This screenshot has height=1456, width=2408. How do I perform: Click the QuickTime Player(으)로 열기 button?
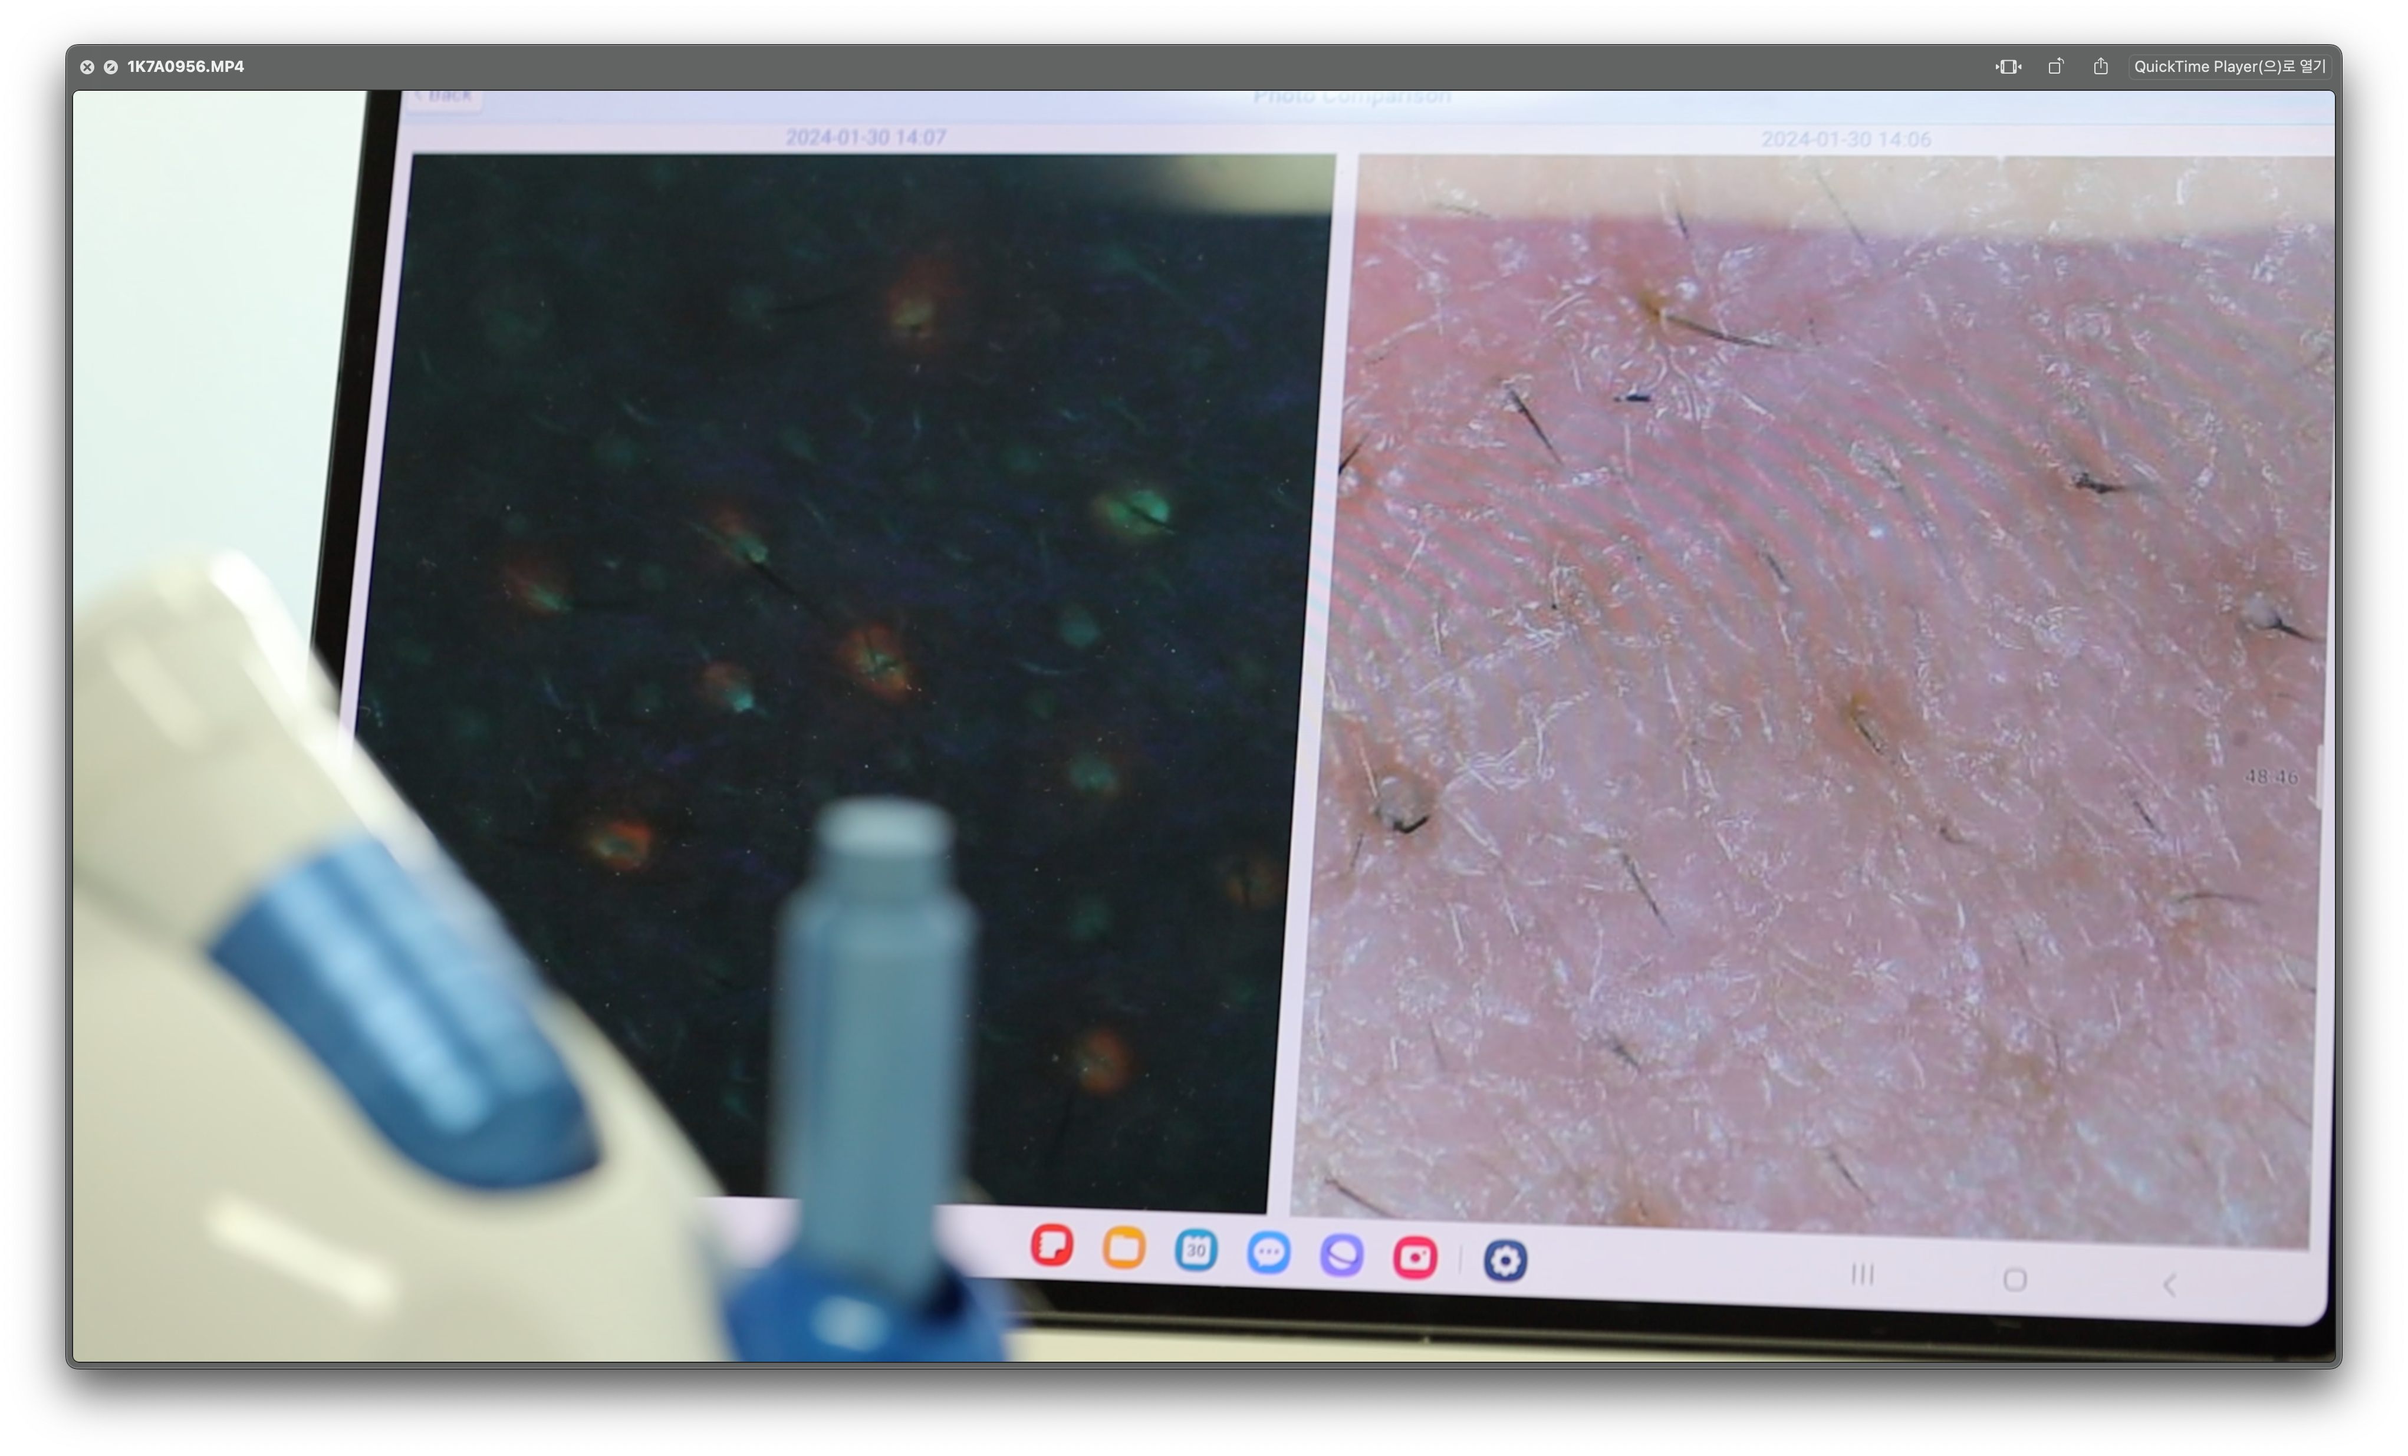(x=2229, y=67)
